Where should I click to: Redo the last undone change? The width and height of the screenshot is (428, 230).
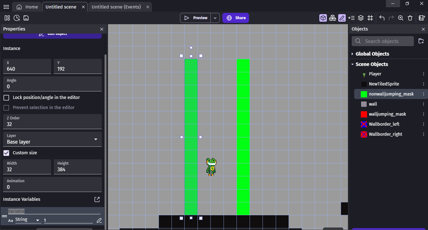point(391,18)
